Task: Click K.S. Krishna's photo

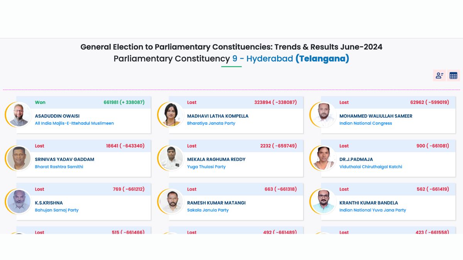Action: [19, 202]
